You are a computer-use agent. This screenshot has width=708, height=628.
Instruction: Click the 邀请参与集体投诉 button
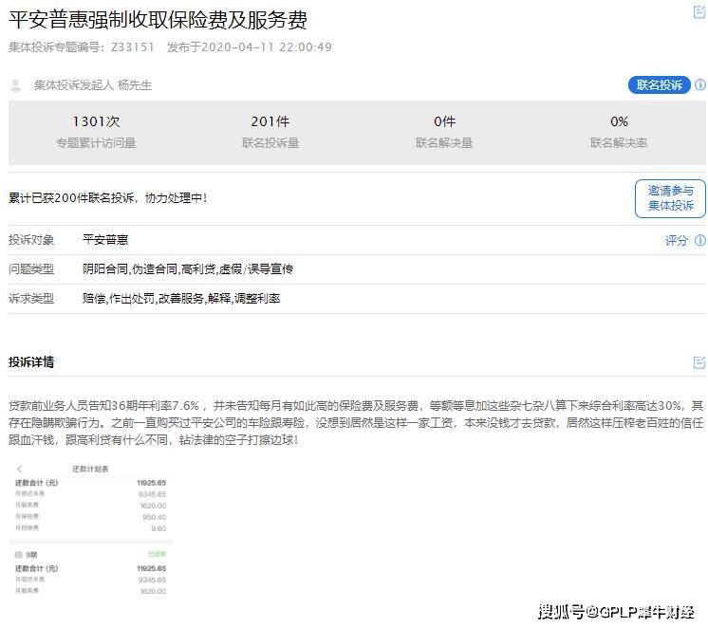pos(670,198)
